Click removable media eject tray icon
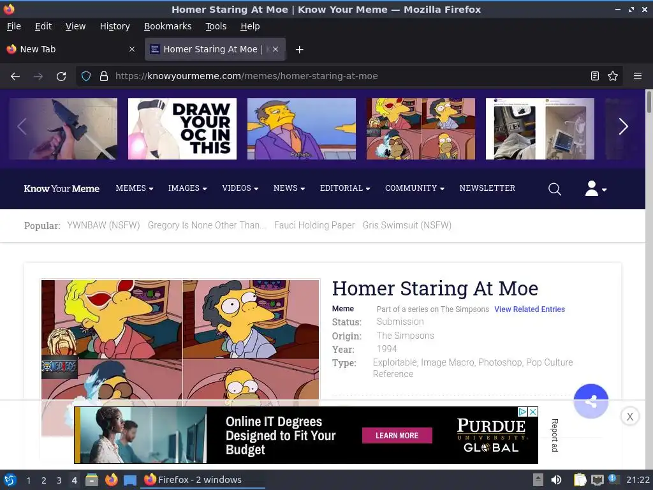 [x=538, y=480]
